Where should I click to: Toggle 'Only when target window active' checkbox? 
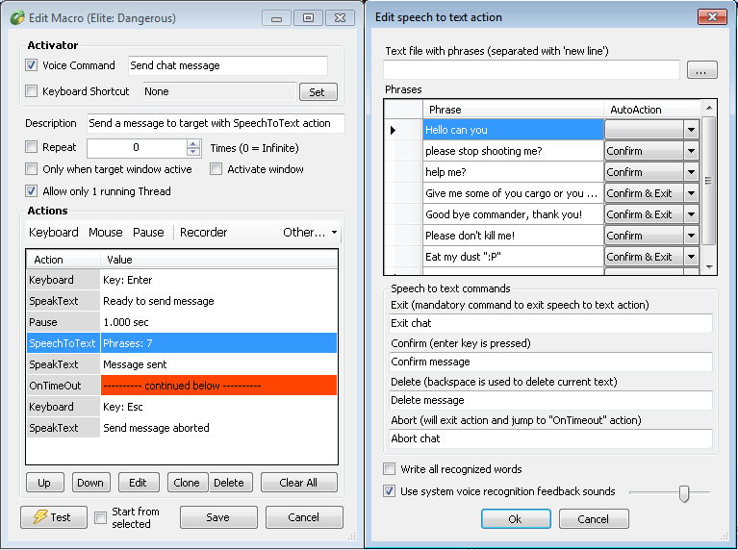pos(31,169)
